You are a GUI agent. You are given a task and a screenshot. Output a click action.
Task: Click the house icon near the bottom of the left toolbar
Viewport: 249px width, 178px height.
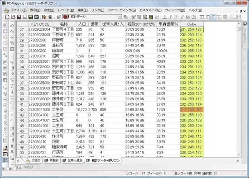[x=5, y=148]
